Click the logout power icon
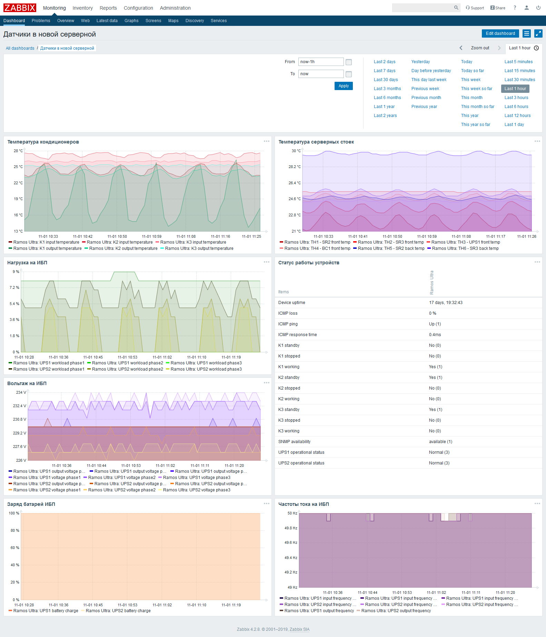The height and width of the screenshot is (637, 546). click(x=538, y=8)
